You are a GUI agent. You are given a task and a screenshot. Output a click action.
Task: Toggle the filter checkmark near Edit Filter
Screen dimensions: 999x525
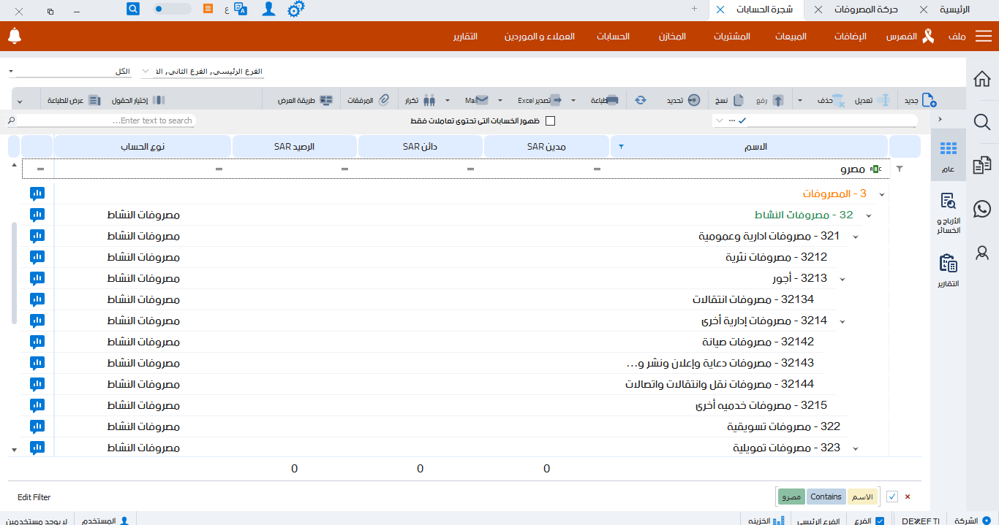point(892,496)
